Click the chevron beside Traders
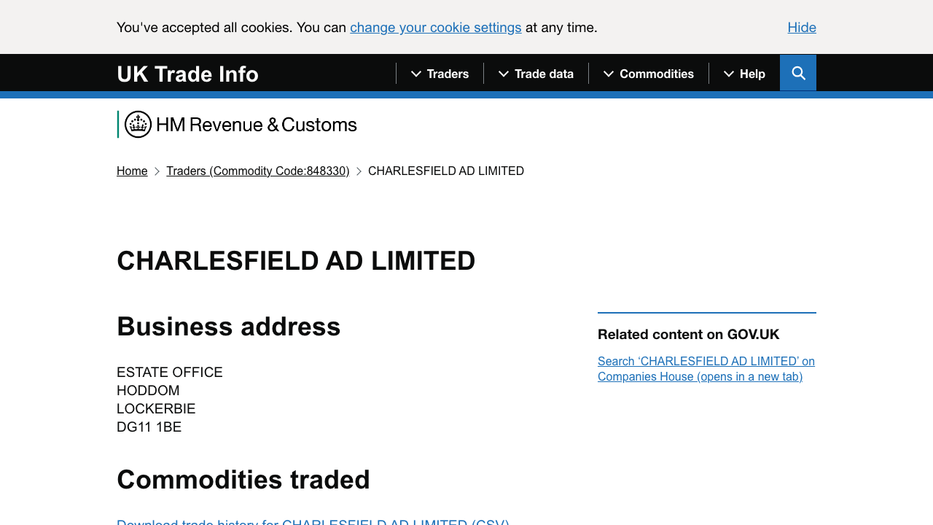933x525 pixels. [x=415, y=74]
